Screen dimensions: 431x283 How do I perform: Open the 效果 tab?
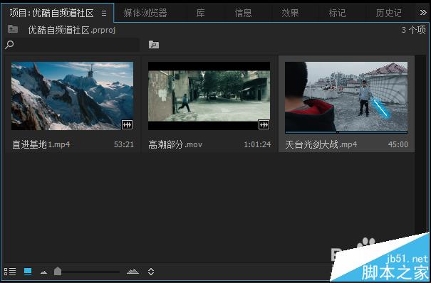click(290, 13)
